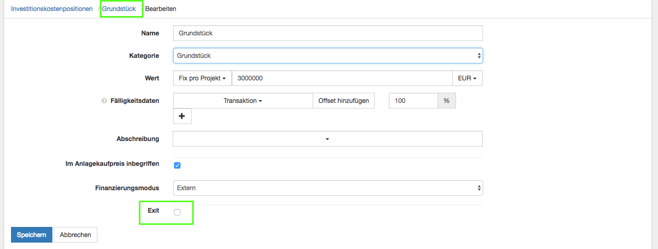Toggle the Exit checkbox
The image size is (658, 249).
177,212
